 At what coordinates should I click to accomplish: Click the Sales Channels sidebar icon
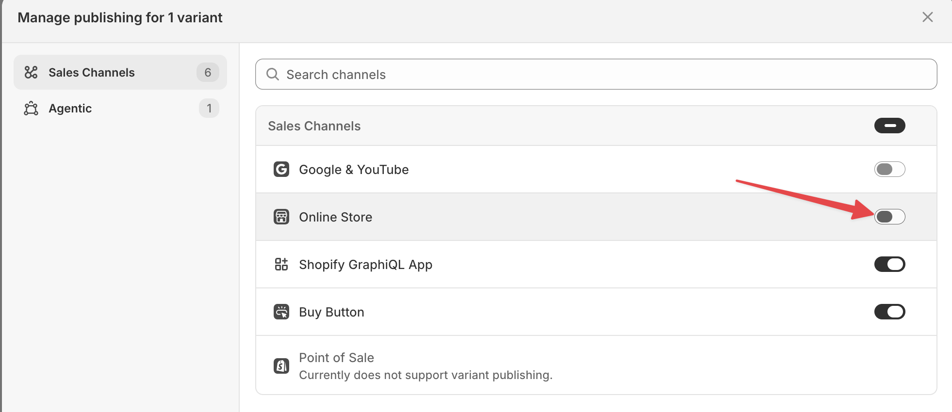tap(31, 72)
